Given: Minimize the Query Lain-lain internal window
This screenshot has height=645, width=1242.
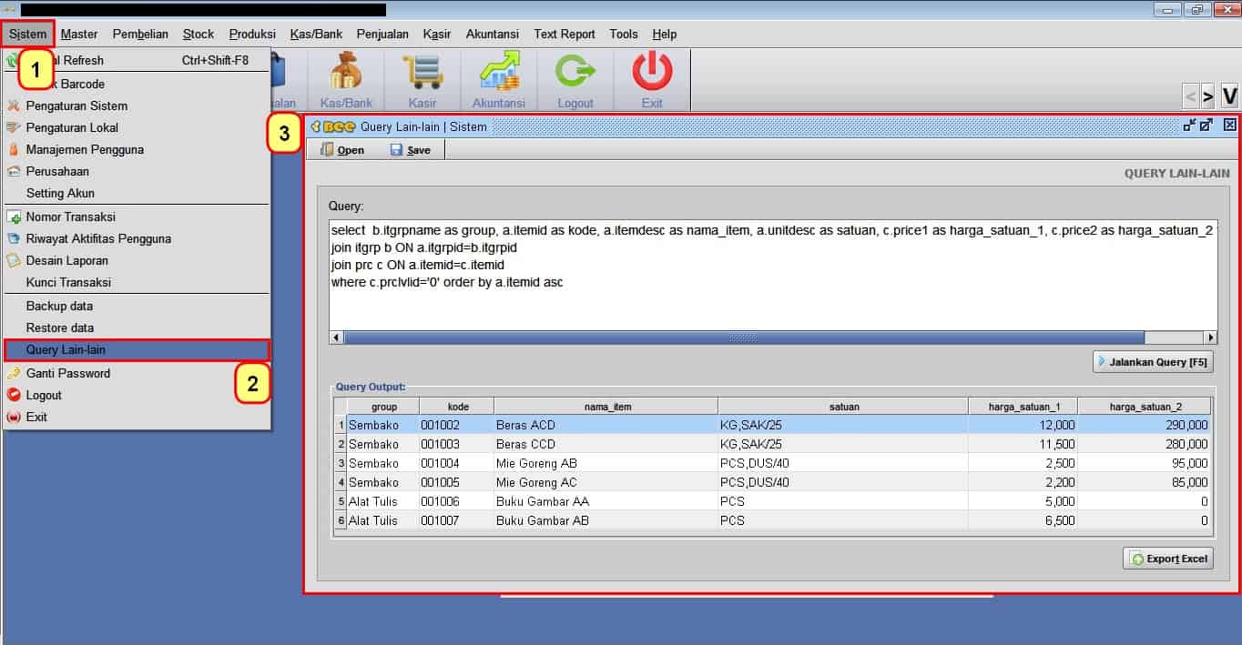Looking at the screenshot, I should pyautogui.click(x=1189, y=126).
